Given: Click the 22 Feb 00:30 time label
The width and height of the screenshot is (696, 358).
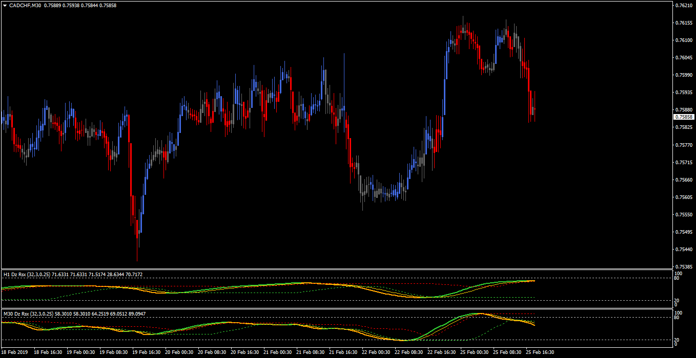Looking at the screenshot, I should point(376,352).
